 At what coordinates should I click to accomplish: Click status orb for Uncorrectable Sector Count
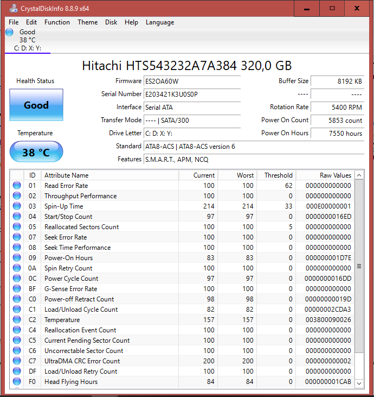pyautogui.click(x=17, y=350)
